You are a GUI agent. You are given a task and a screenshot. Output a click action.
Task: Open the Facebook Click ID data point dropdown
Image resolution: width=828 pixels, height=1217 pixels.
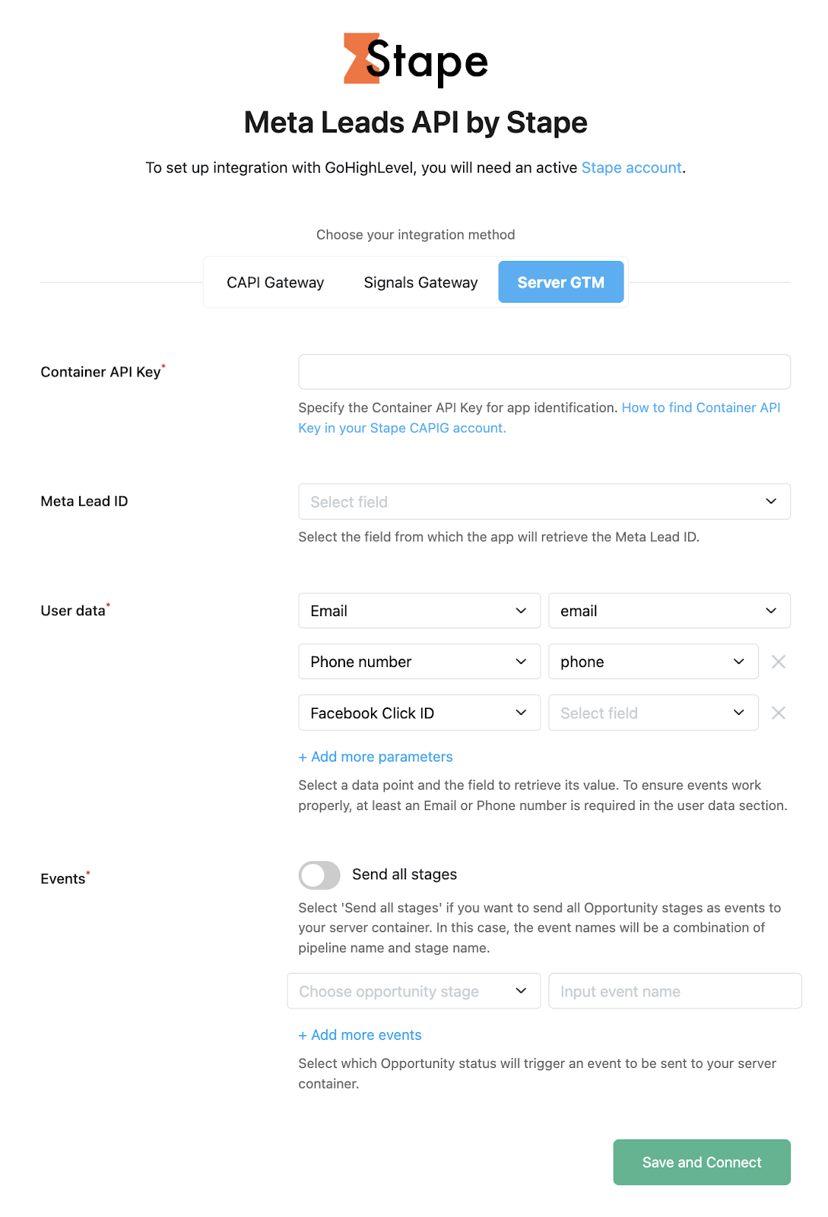(x=419, y=713)
